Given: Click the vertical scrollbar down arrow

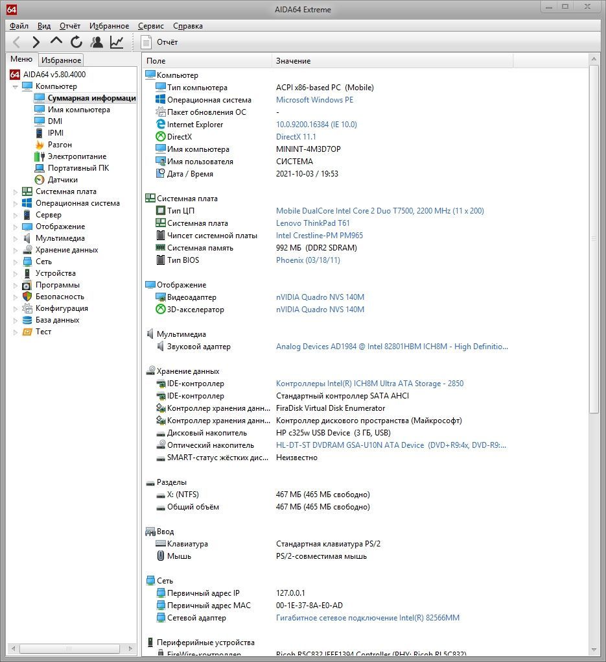Looking at the screenshot, I should click(x=594, y=650).
